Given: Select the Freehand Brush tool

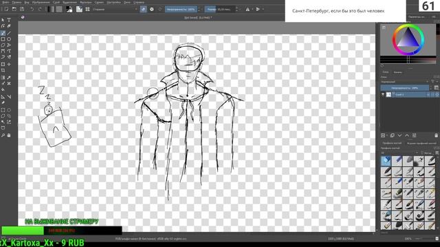Looking at the screenshot, I should [x=3, y=33].
